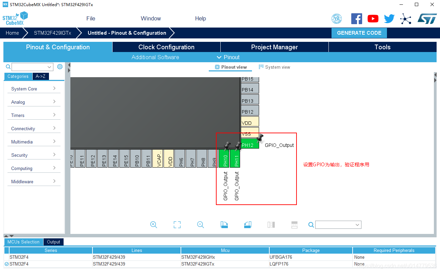Screen dimensions: 440x272
Task: Select Categories tab
Action: (18, 76)
